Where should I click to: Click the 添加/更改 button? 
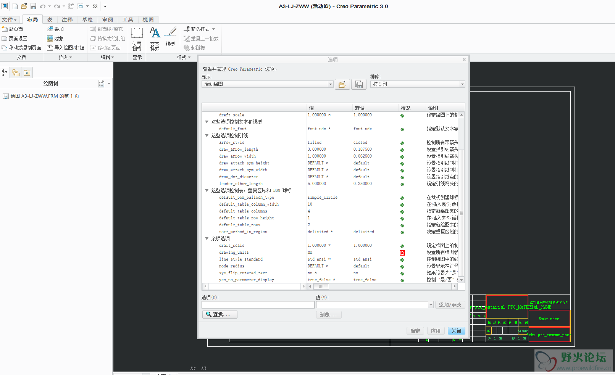click(x=450, y=305)
